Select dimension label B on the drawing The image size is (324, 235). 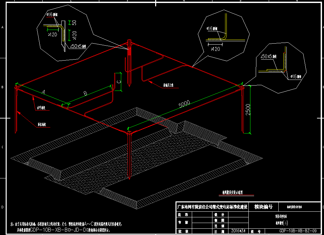(x=85, y=94)
